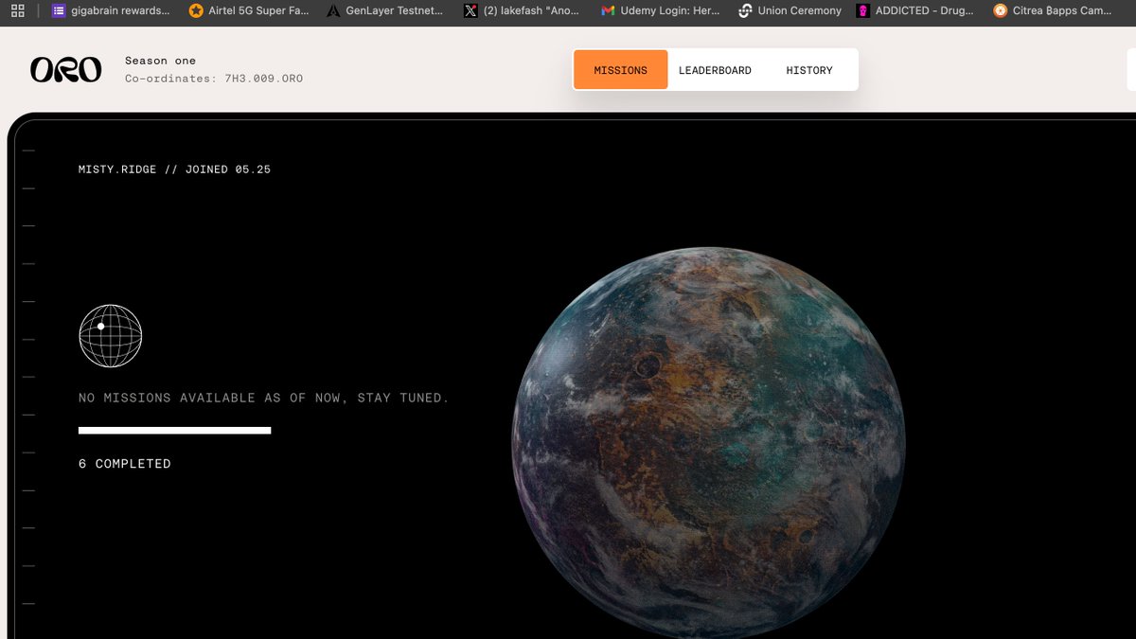Click the Season one label
Viewport: 1136px width, 639px height.
pos(160,61)
